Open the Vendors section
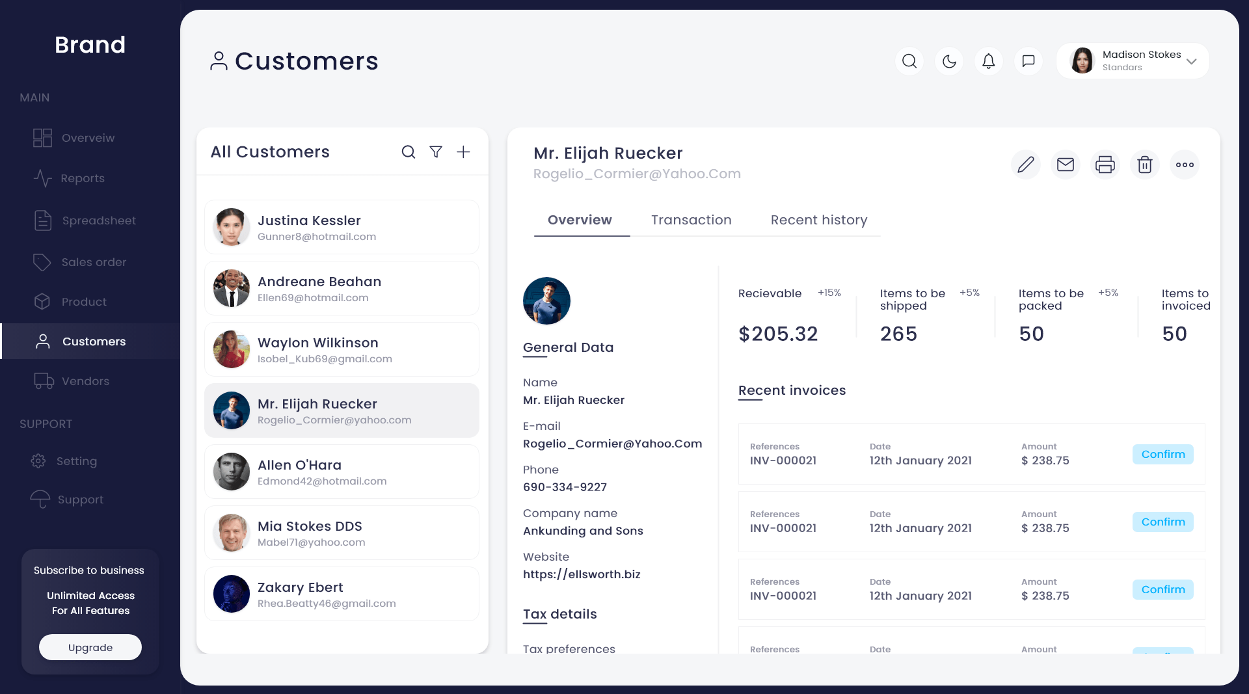This screenshot has height=694, width=1249. pos(85,381)
